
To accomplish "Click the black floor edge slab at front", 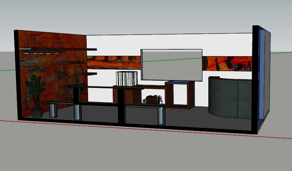I will [137, 126].
